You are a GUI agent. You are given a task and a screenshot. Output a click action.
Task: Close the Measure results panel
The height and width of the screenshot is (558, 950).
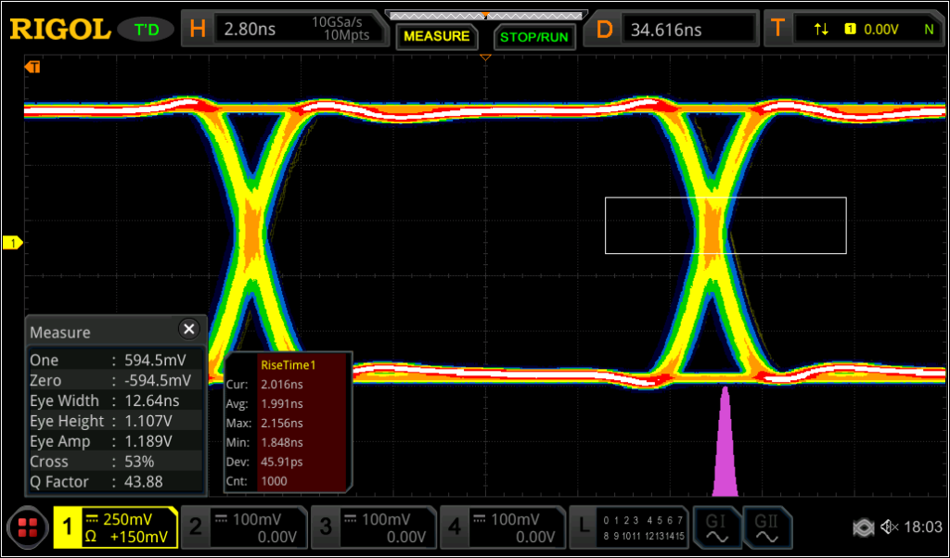[189, 329]
